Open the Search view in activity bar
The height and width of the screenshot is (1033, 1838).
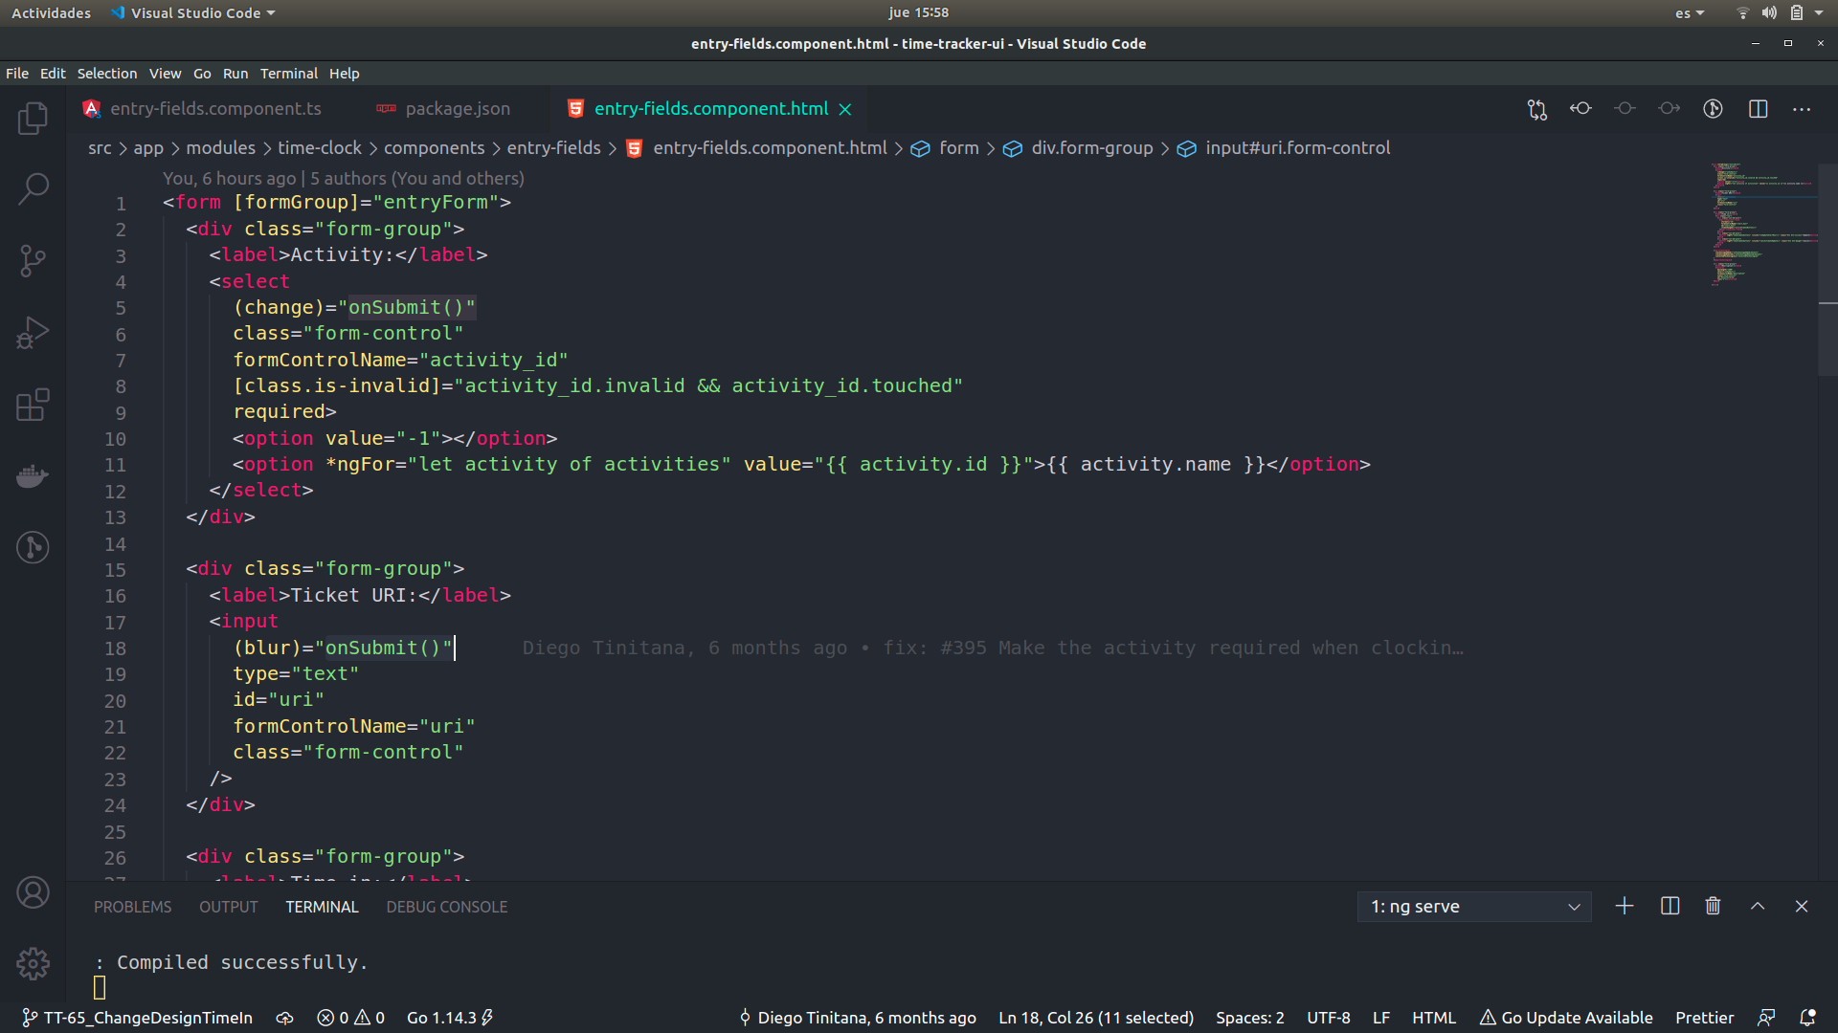coord(33,188)
